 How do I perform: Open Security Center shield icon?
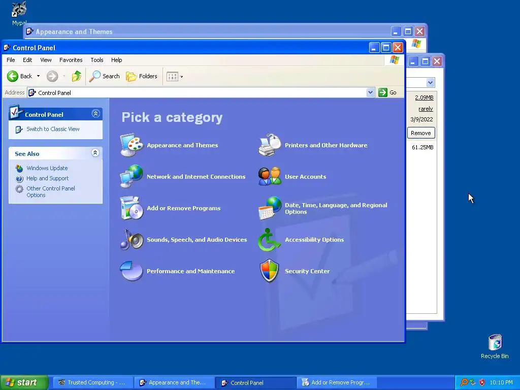point(269,271)
